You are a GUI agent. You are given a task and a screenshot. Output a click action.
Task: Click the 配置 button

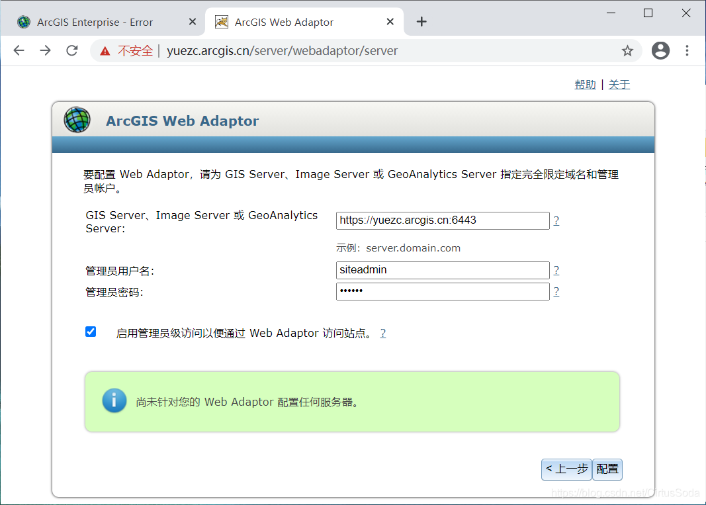(x=607, y=469)
